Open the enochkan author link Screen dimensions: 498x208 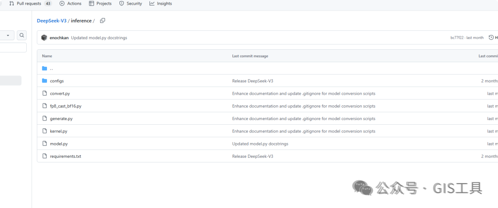click(x=59, y=38)
